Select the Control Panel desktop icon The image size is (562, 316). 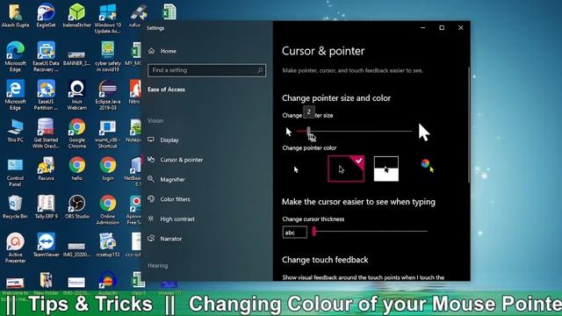tap(15, 172)
